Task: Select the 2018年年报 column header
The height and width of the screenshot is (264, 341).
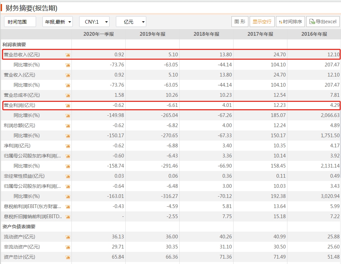Action: click(x=206, y=34)
